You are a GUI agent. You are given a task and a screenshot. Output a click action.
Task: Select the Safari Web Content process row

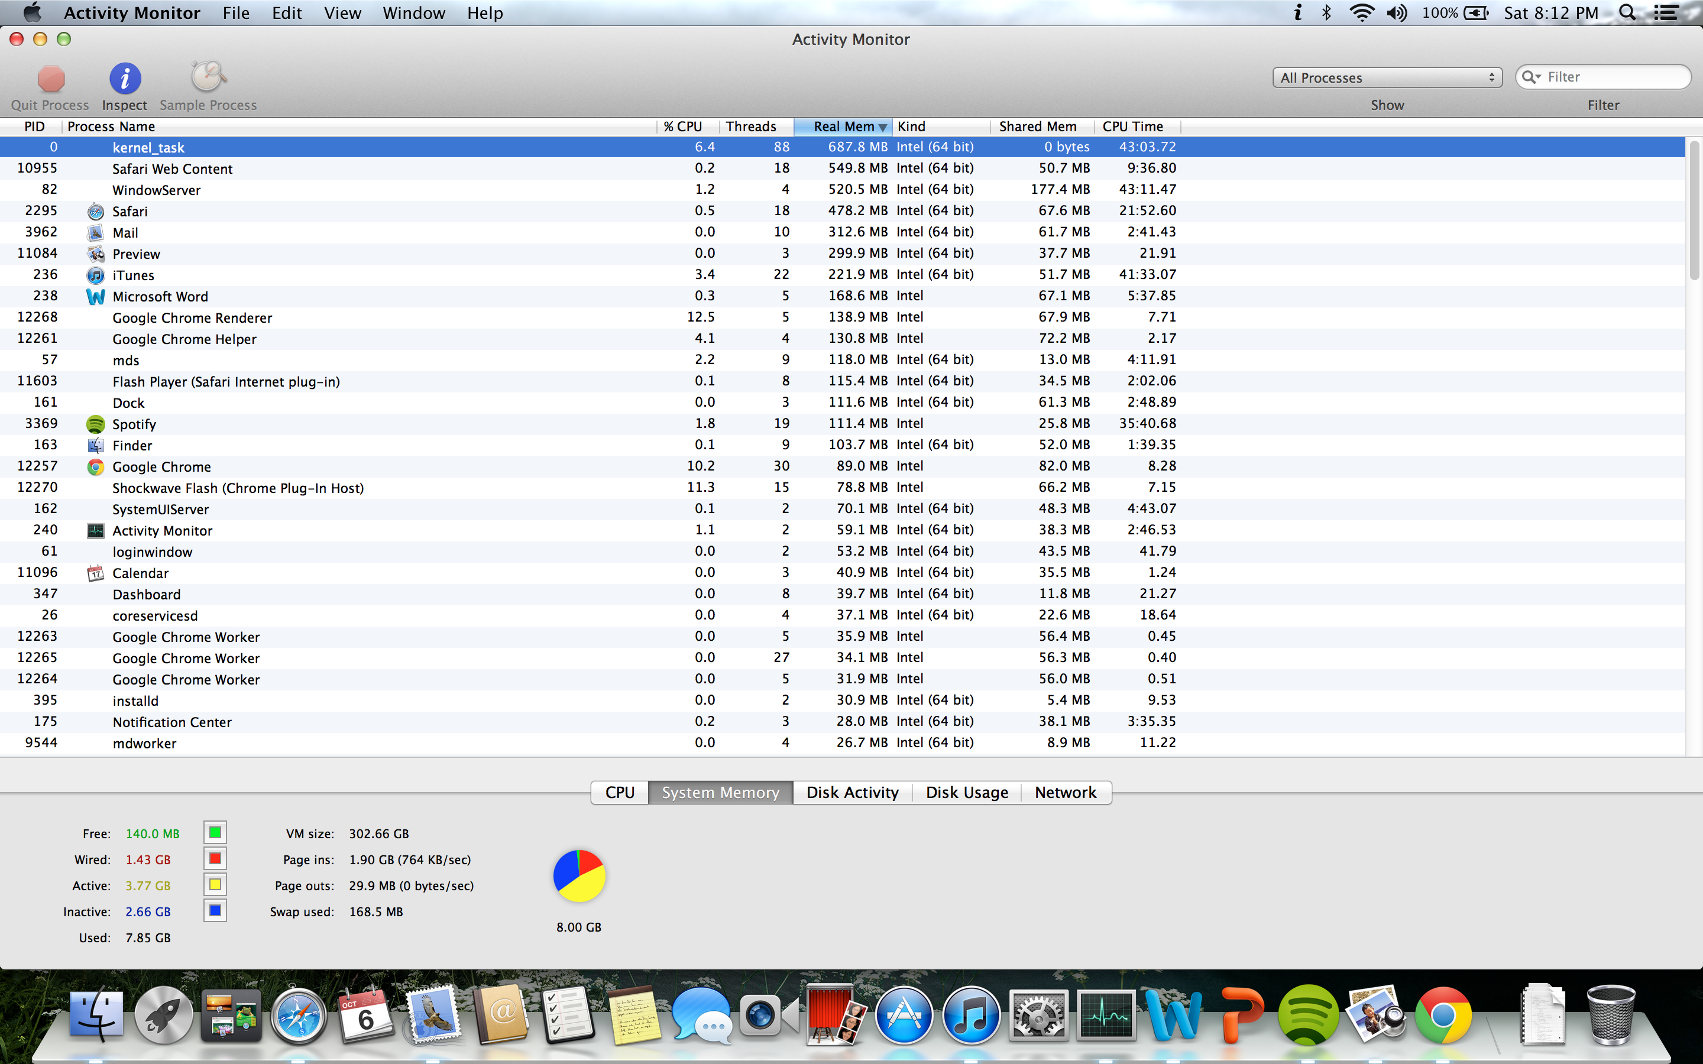click(843, 168)
